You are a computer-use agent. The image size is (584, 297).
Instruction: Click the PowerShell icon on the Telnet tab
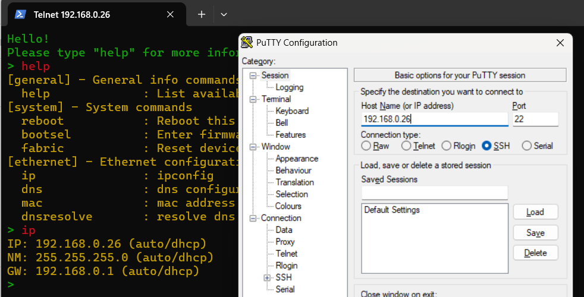pyautogui.click(x=20, y=14)
